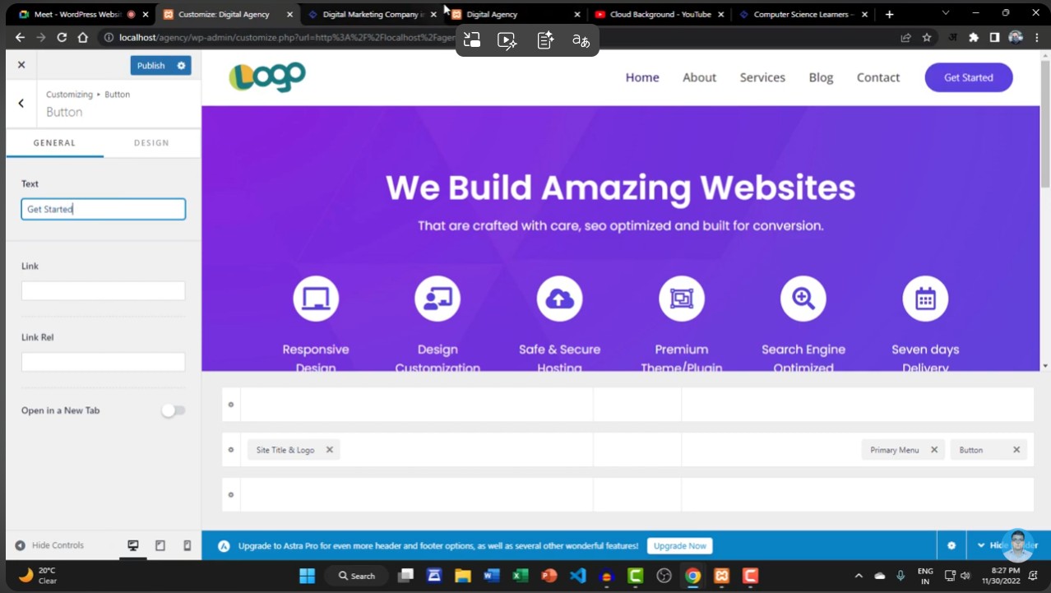Image resolution: width=1051 pixels, height=593 pixels.
Task: Click the Publish button
Action: click(x=150, y=66)
